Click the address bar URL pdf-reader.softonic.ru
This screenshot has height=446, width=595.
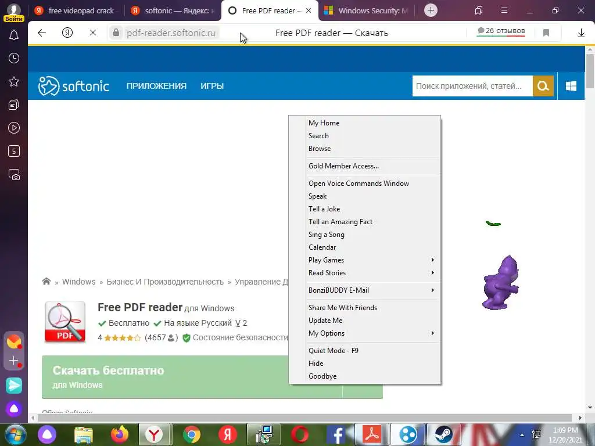[x=171, y=33]
